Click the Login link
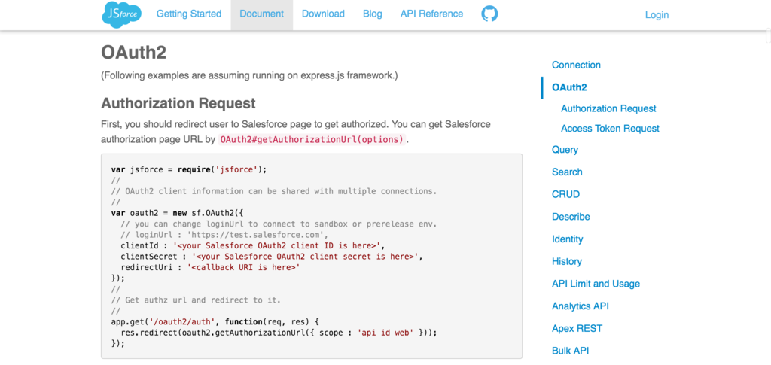This screenshot has height=365, width=771. (x=657, y=15)
